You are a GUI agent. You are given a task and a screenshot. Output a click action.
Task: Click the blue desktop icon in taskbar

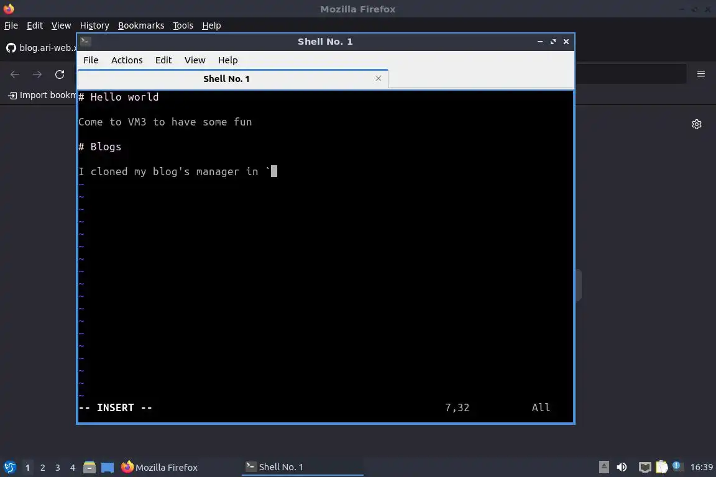pyautogui.click(x=108, y=468)
